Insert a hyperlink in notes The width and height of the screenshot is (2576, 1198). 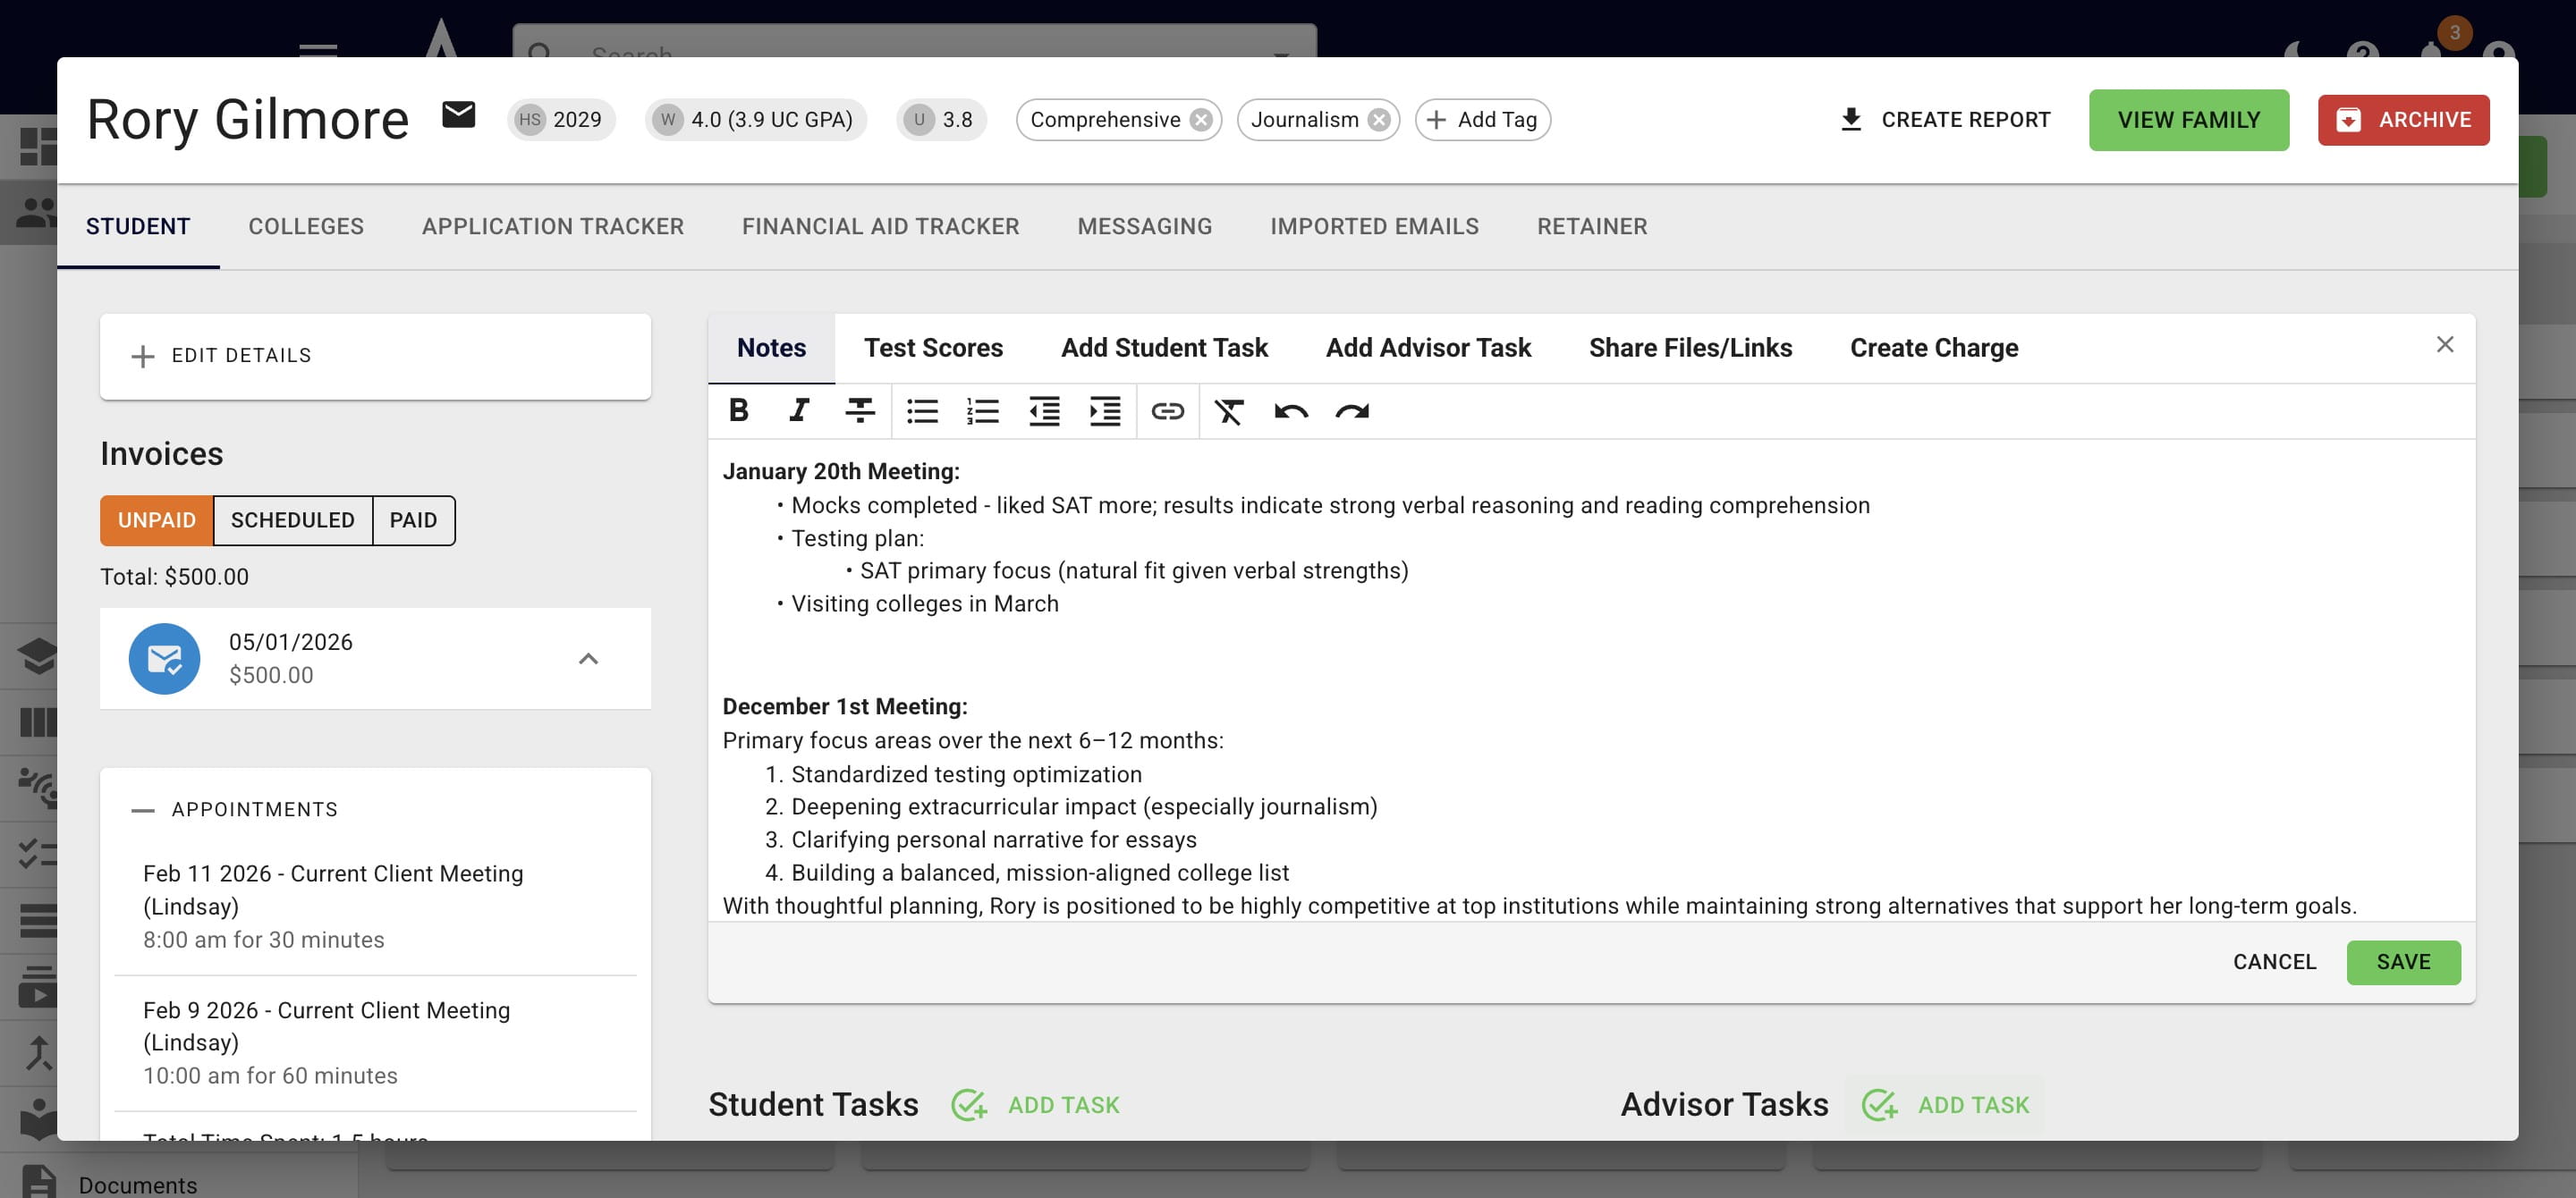click(x=1168, y=410)
